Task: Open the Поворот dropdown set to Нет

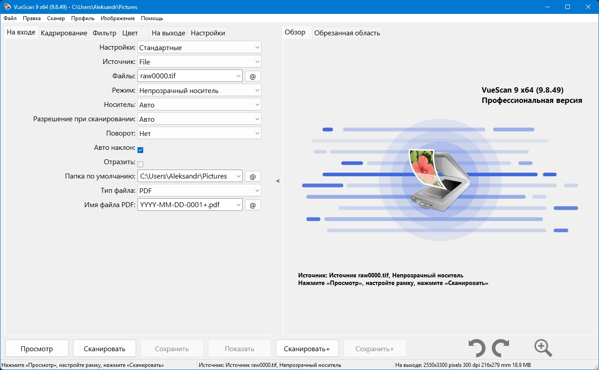Action: [199, 133]
